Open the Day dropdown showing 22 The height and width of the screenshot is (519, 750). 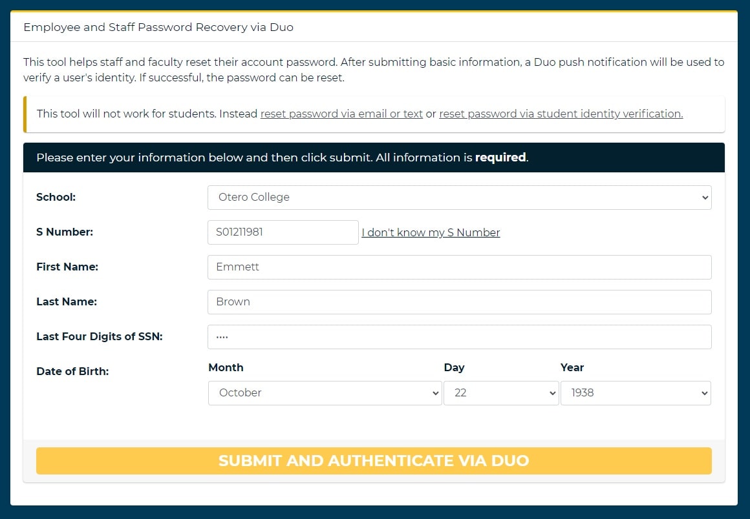tap(501, 393)
